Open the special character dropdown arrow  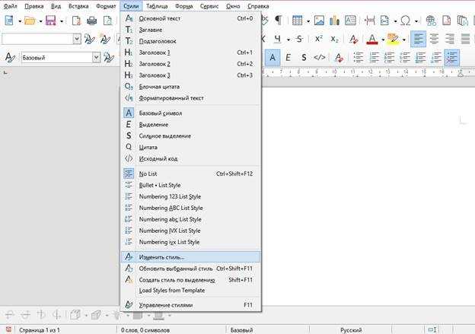point(416,21)
